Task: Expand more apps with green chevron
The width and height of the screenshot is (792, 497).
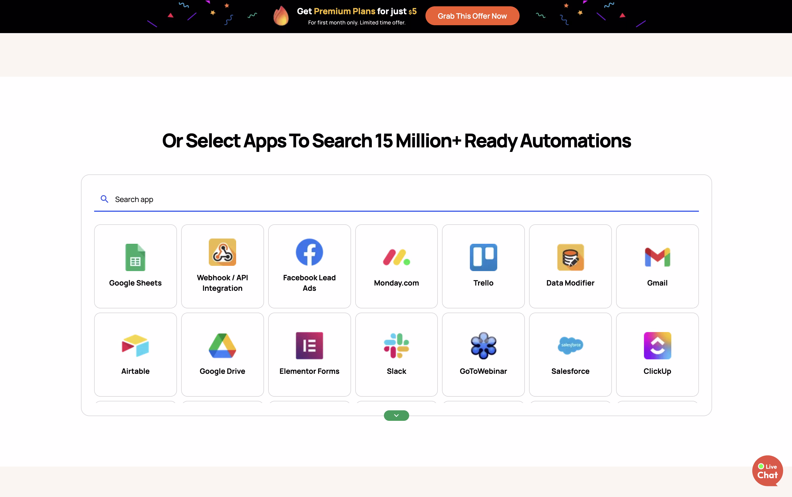Action: pos(396,415)
